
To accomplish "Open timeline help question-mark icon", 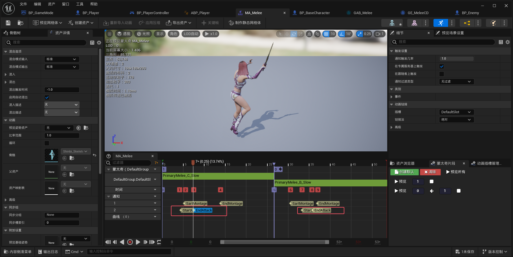I will 109,156.
